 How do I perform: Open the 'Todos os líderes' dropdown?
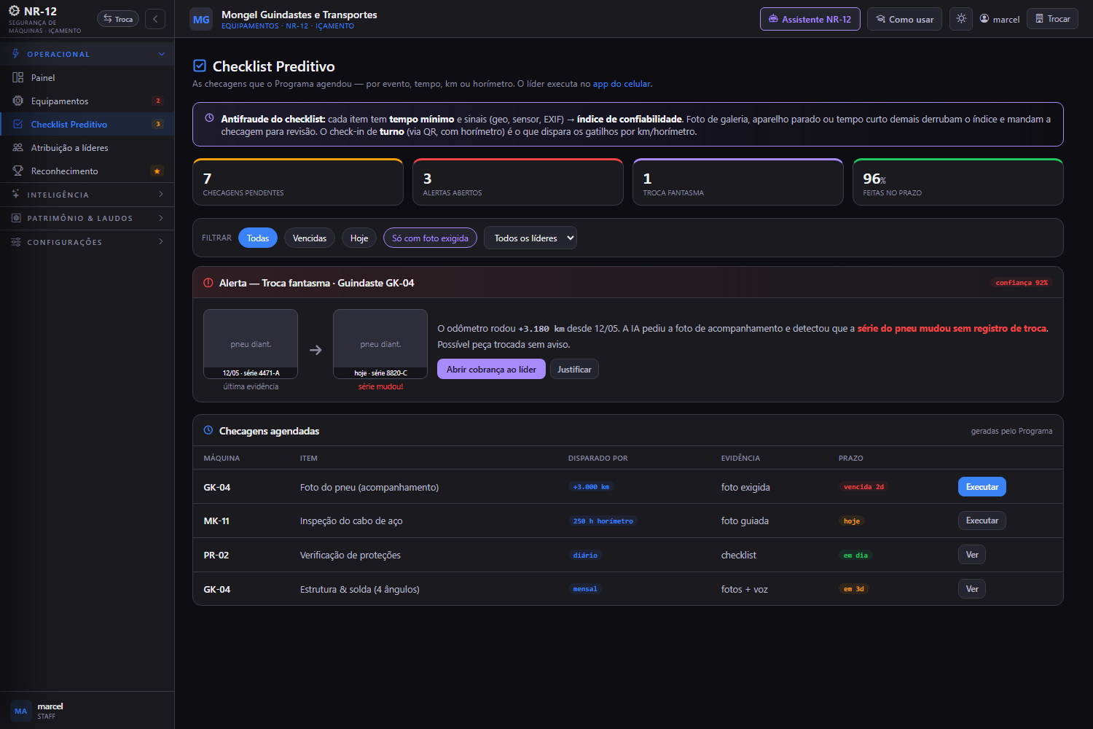pos(530,238)
